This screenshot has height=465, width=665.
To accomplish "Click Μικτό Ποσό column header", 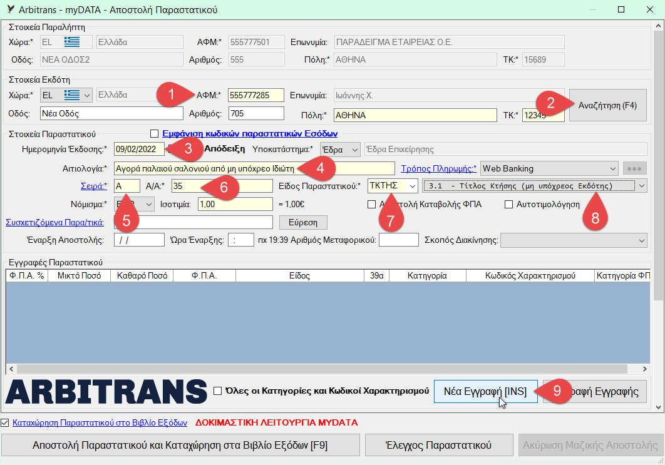I will click(x=79, y=276).
